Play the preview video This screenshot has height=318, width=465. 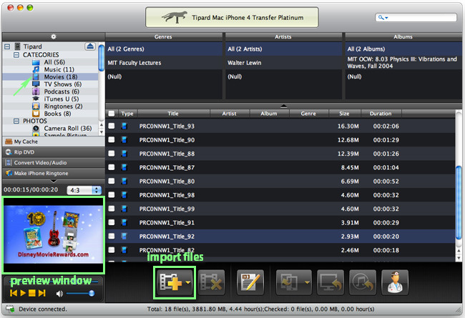point(23,293)
